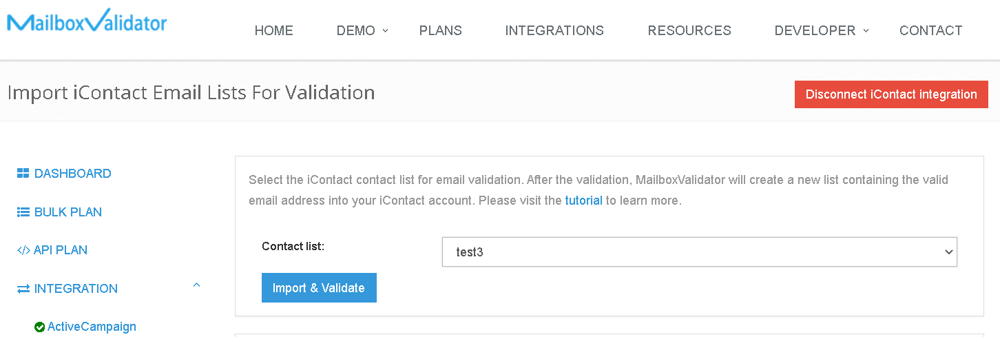Go to the CONTACT page
Image resolution: width=1000 pixels, height=337 pixels.
(x=931, y=30)
